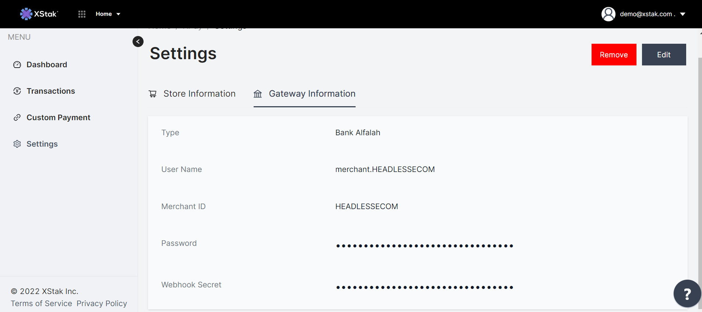Switch to the Store Information tab
This screenshot has height=312, width=702.
199,94
